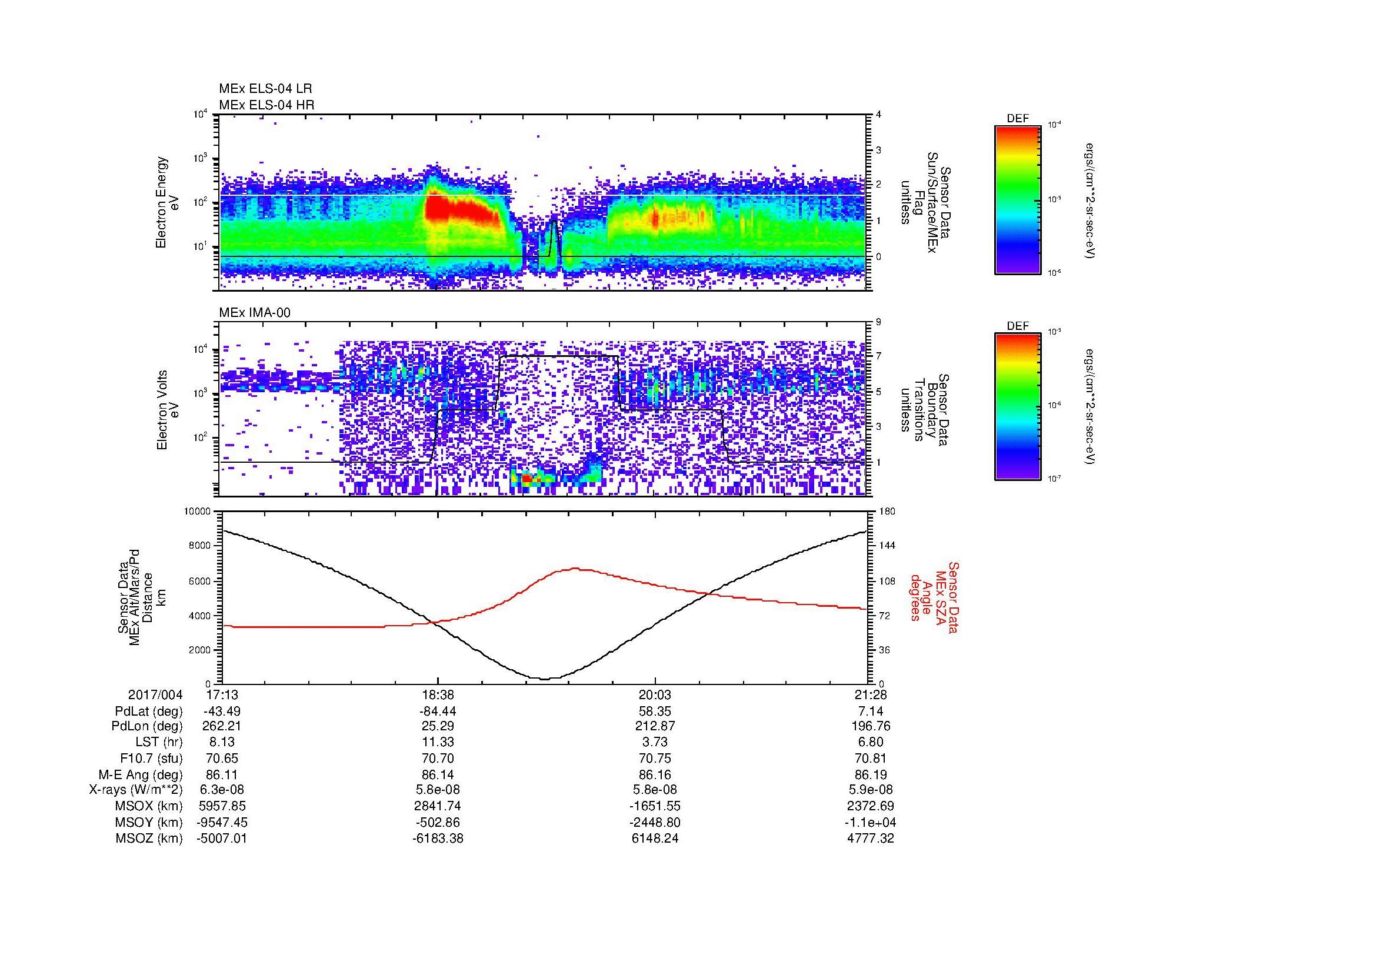
Task: Select the top DEF color bar
Action: (x=1018, y=200)
